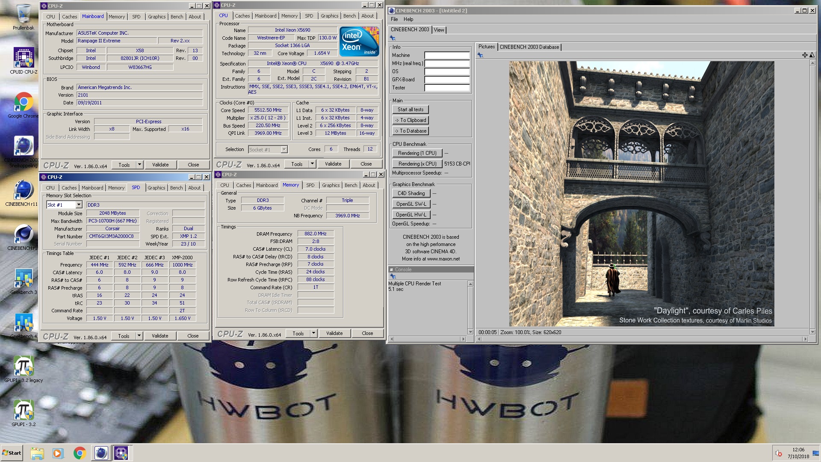Screen dimensions: 821x462
Task: Run C4D Shading graphics benchmark
Action: click(x=411, y=193)
